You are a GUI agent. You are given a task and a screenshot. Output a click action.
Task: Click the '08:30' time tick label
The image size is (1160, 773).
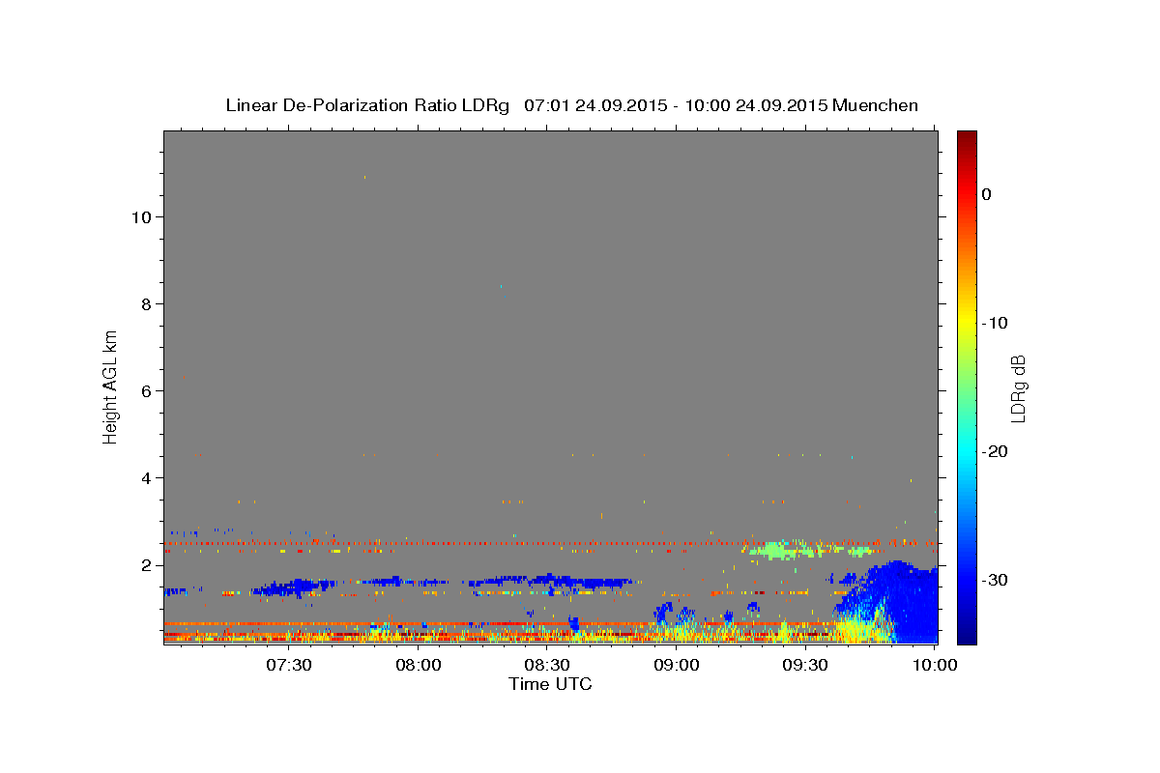pyautogui.click(x=547, y=665)
